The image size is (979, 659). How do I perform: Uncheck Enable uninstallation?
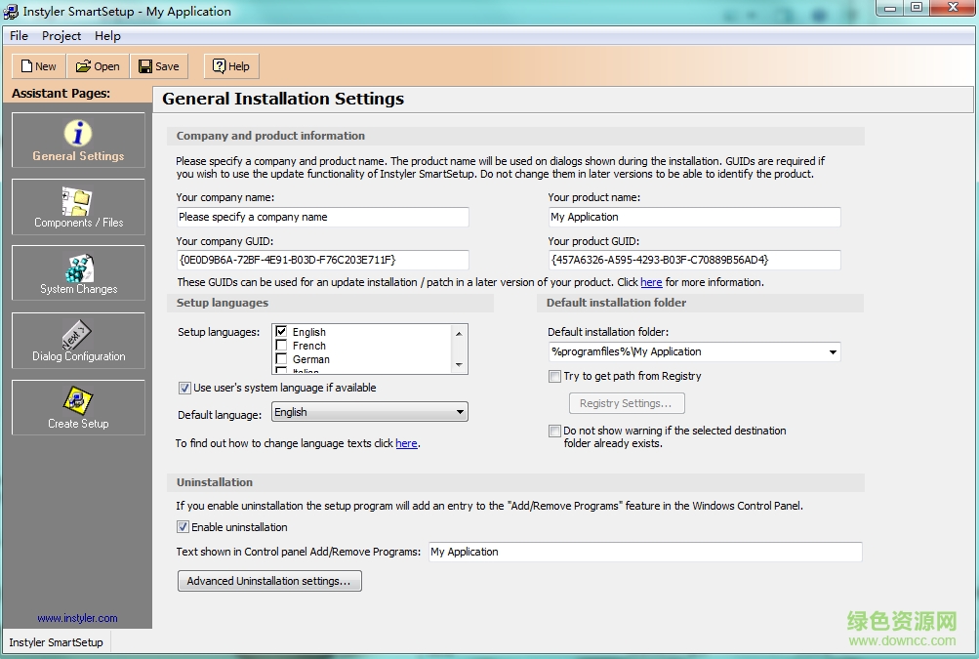[x=183, y=527]
